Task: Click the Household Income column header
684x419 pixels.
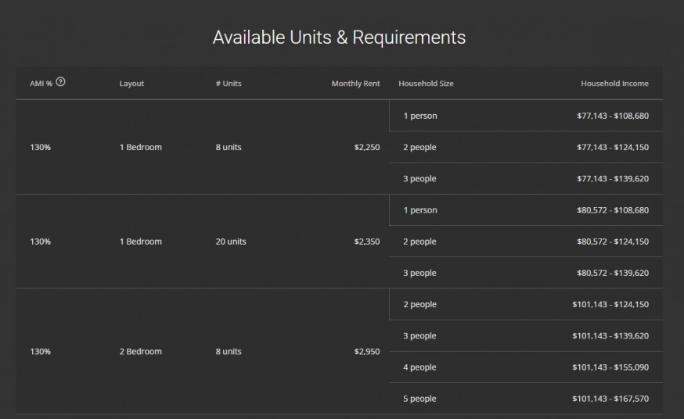Action: 614,84
